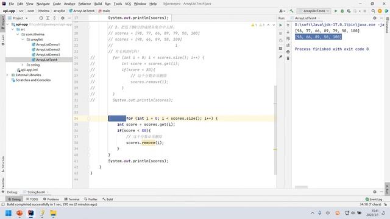Toggle soft-wrap in the Run console

(x=288, y=39)
